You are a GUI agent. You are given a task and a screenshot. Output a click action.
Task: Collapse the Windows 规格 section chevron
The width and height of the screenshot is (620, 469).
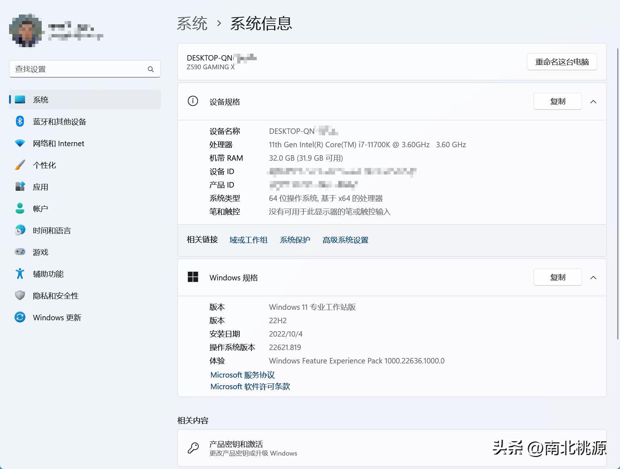tap(594, 277)
